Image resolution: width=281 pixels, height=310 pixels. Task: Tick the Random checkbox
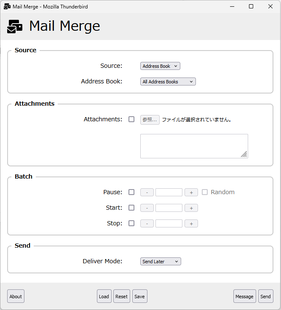click(x=205, y=192)
